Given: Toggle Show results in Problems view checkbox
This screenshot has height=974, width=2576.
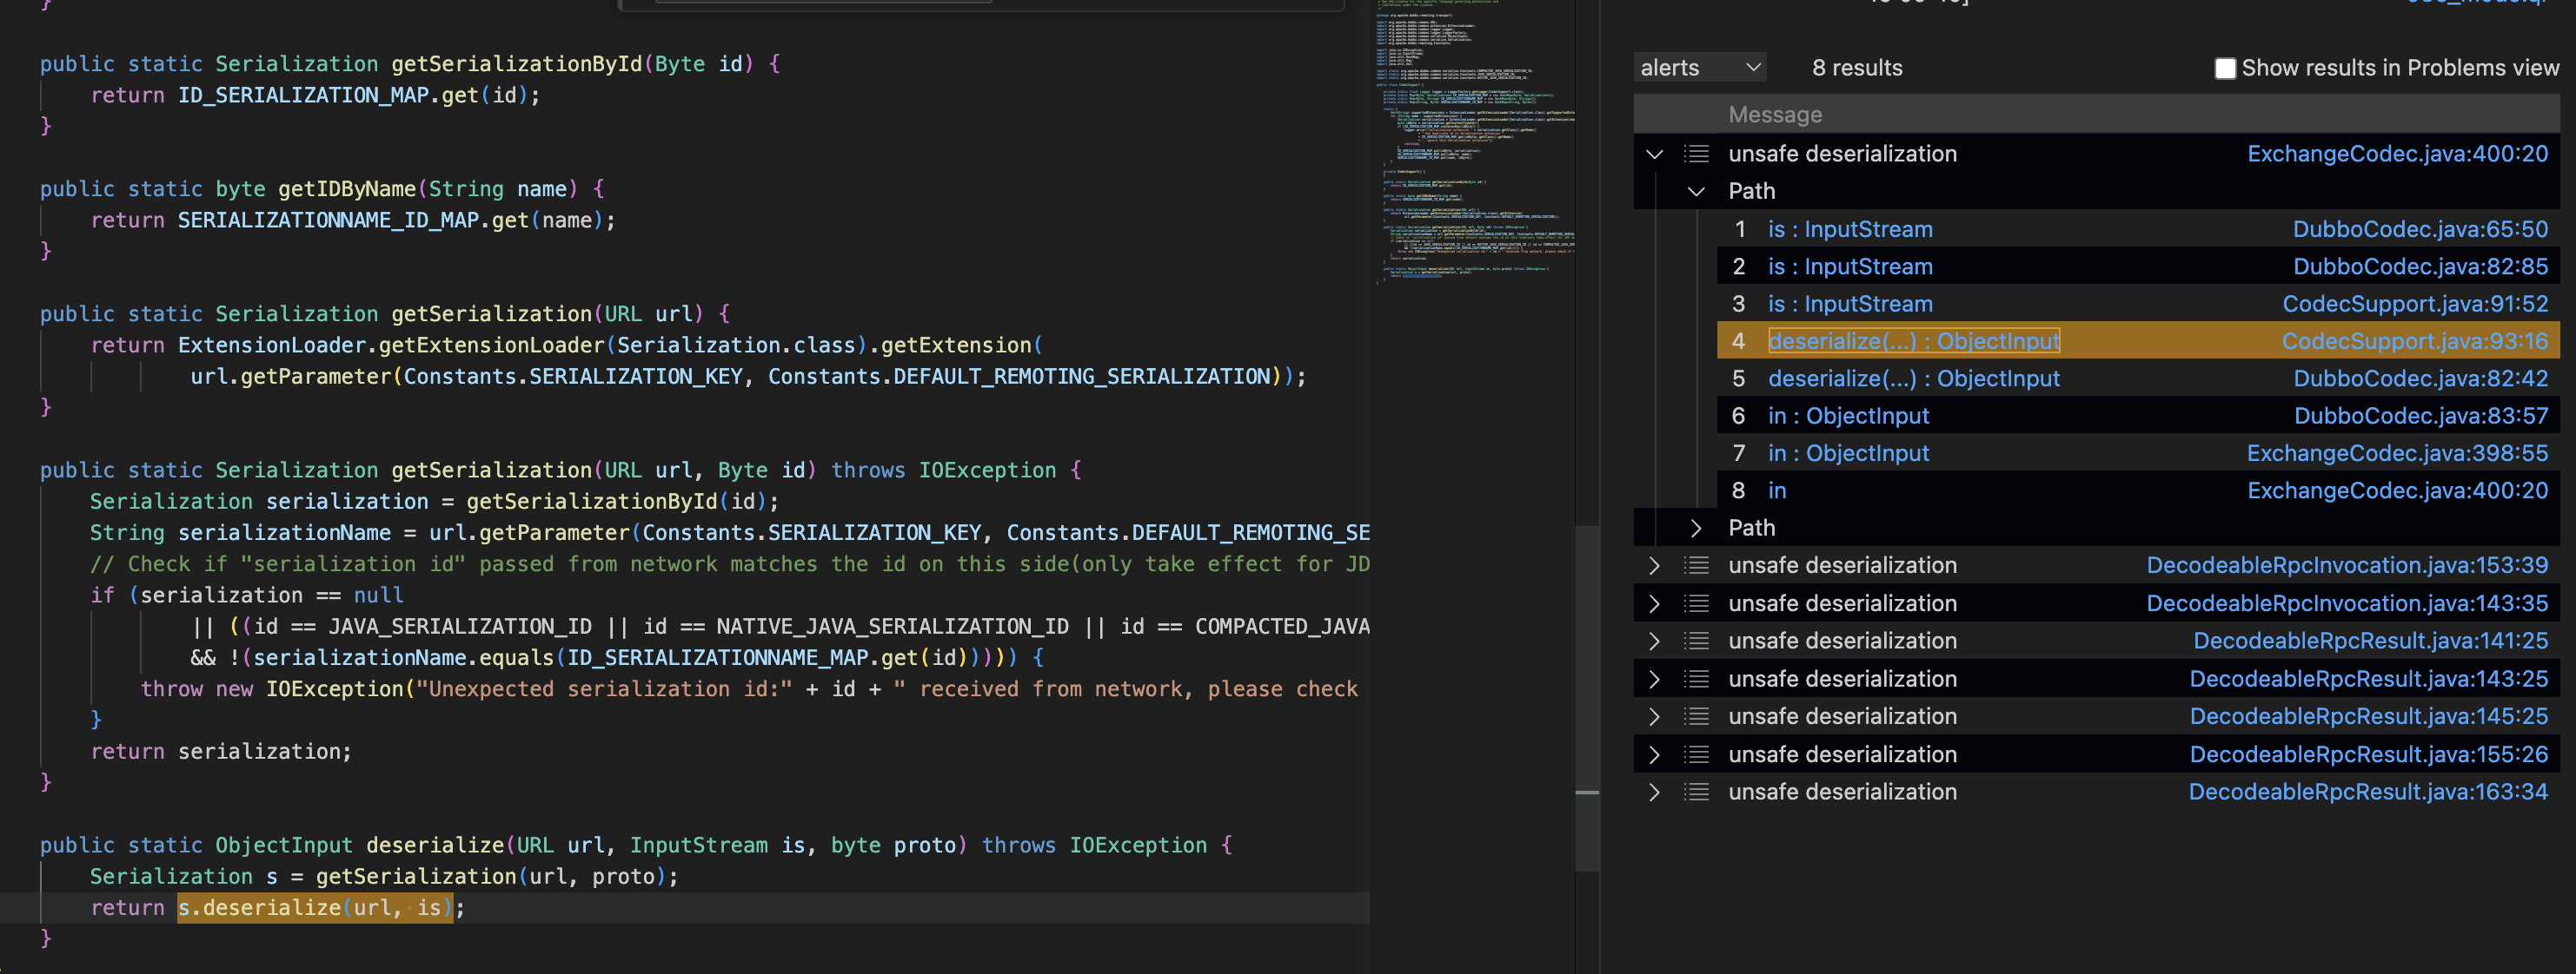Looking at the screenshot, I should click(2225, 68).
